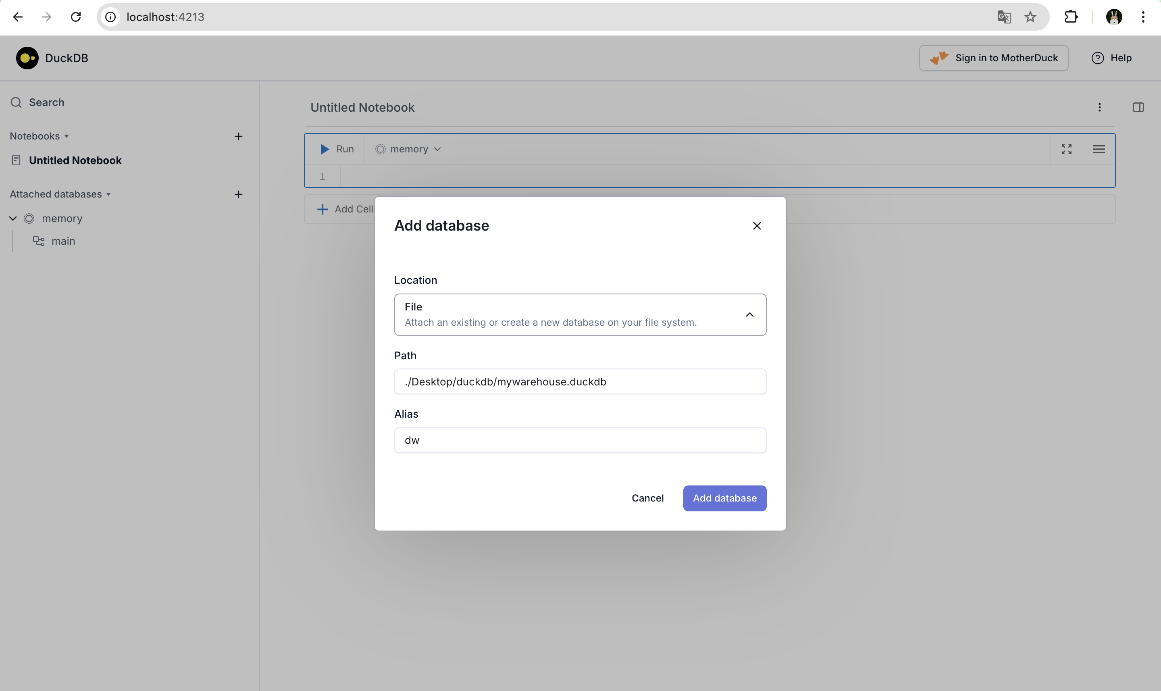Collapse the memory database tree entry
This screenshot has width=1161, height=691.
coord(12,218)
